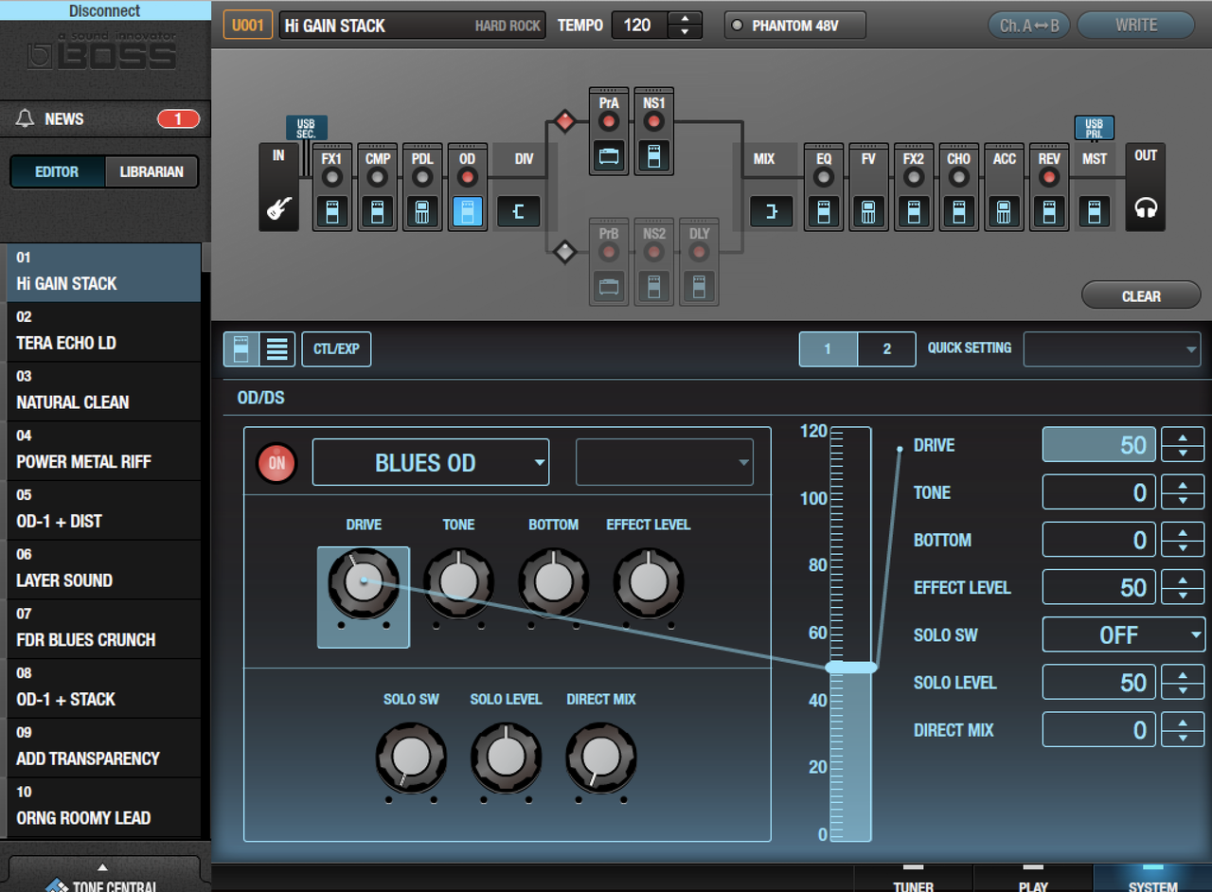This screenshot has width=1212, height=892.
Task: Toggle the CMP on/off indicator
Action: pos(377,177)
